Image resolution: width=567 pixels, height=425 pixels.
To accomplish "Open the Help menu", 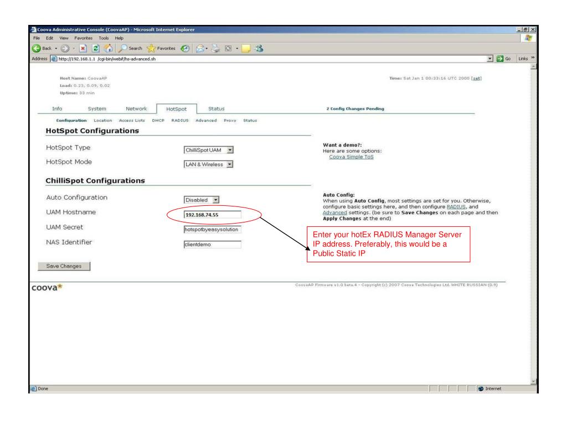I will pyautogui.click(x=120, y=38).
